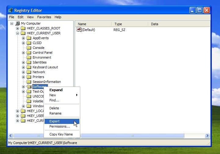Choose Export in the context menu
The height and width of the screenshot is (154, 220).
point(62,121)
